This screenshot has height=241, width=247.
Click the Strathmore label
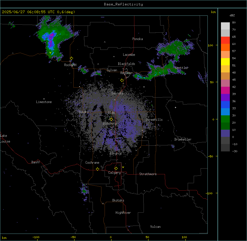click(148, 174)
